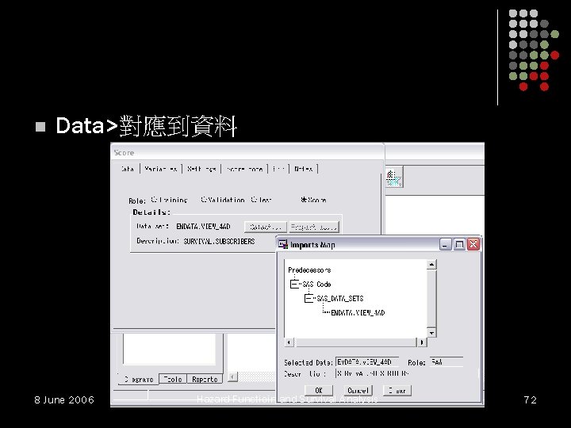The height and width of the screenshot is (428, 571).
Task: Open the Reports tab at bottom
Action: pyautogui.click(x=205, y=379)
